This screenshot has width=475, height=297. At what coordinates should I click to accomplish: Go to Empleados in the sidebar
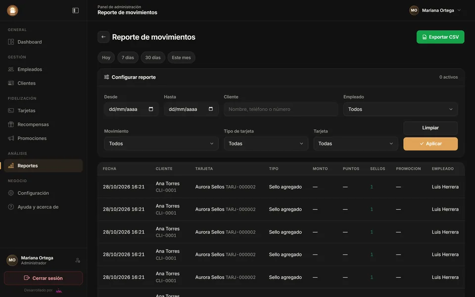click(x=44, y=69)
